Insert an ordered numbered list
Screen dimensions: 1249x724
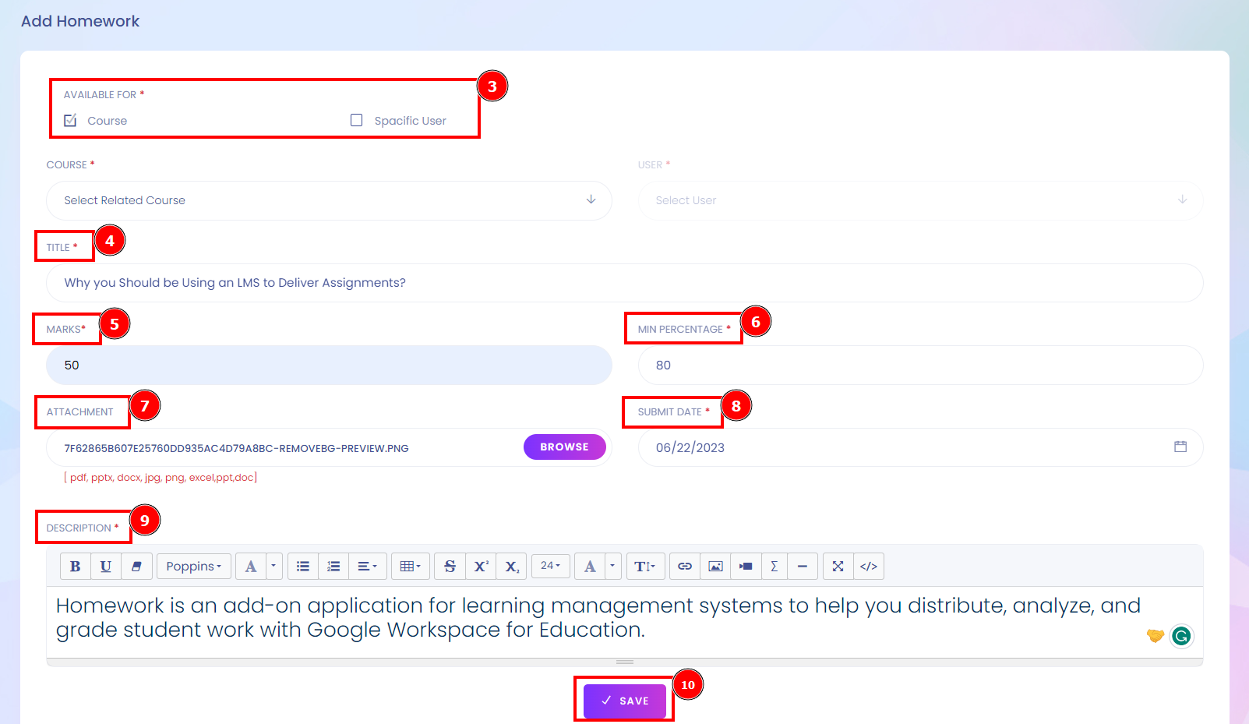coord(333,567)
